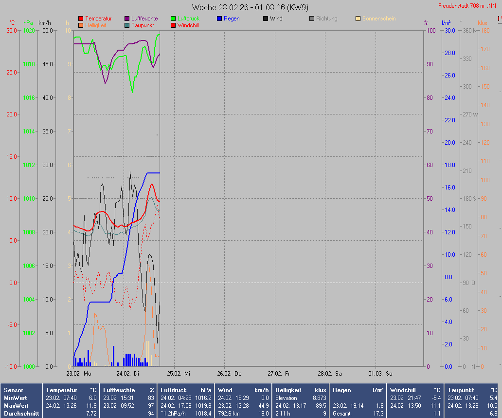Select the Sonnenschein legend label

pos(379,19)
